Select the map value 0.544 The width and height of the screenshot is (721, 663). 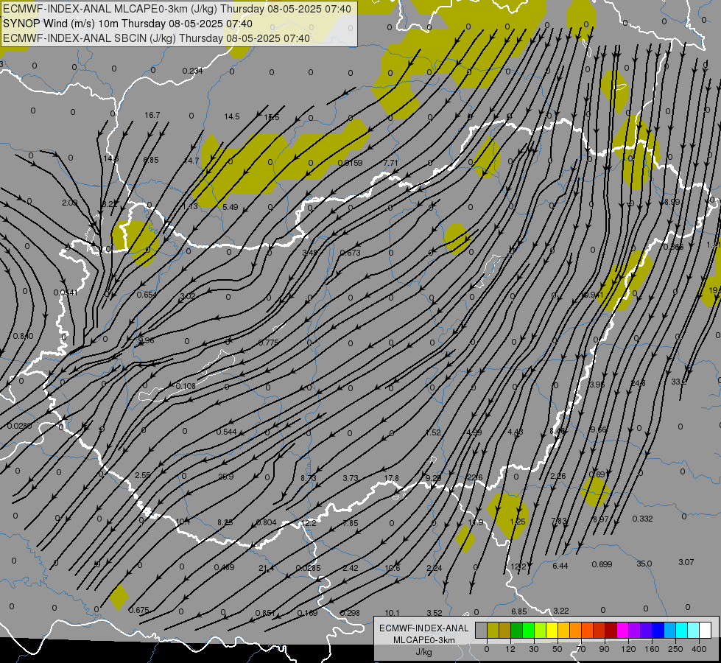(x=226, y=432)
